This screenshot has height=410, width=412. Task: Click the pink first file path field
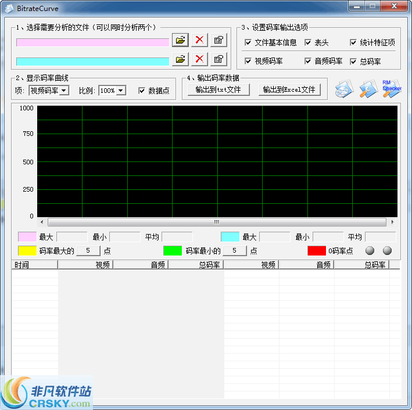click(x=92, y=42)
